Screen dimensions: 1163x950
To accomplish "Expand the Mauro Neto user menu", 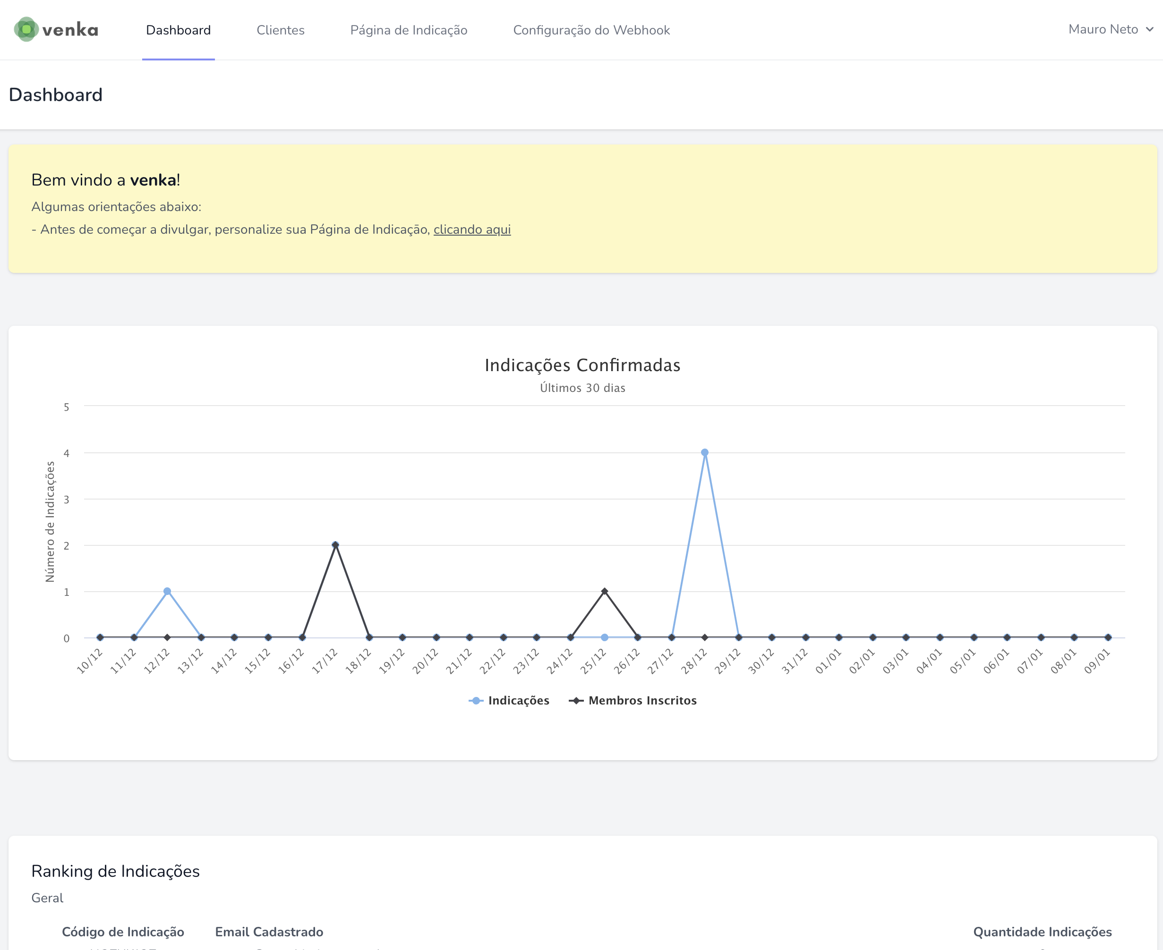I will [x=1111, y=29].
